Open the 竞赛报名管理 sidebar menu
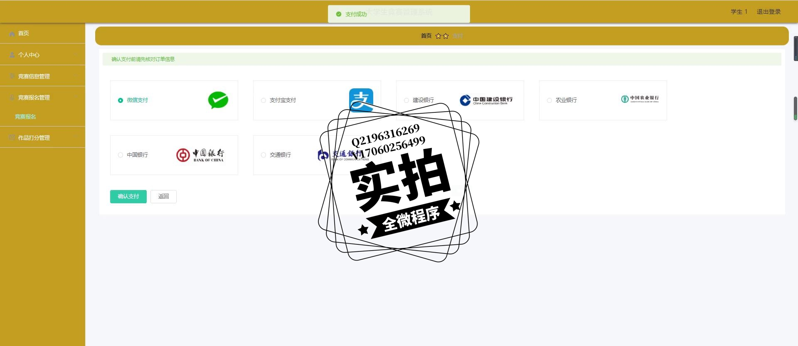Screen dimensions: 798x346 [42, 97]
